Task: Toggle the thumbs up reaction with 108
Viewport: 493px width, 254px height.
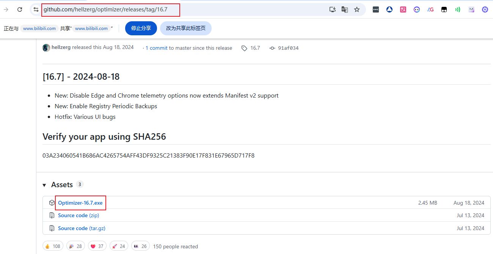Action: pyautogui.click(x=53, y=246)
